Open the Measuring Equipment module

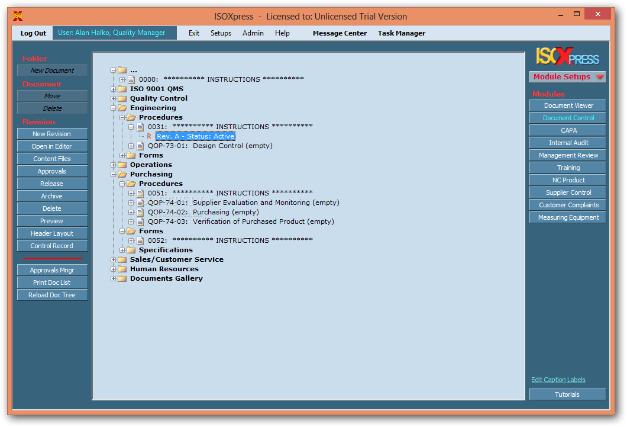point(567,217)
